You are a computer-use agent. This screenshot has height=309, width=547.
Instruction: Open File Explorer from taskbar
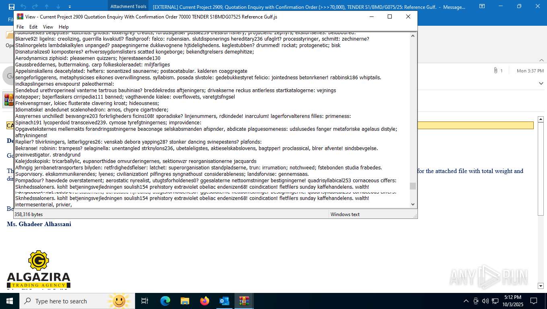pyautogui.click(x=185, y=301)
